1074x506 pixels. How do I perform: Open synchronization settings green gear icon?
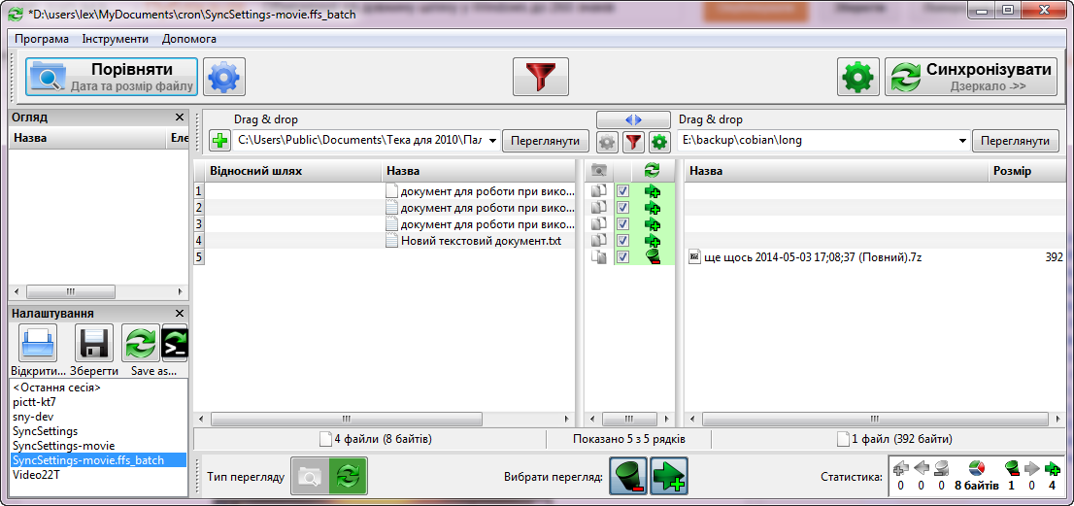[857, 77]
